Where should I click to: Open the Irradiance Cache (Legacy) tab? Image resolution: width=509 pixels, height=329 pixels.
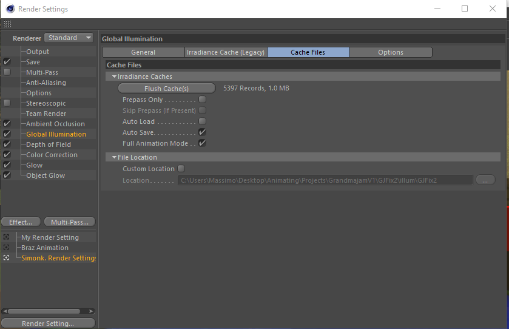tap(226, 52)
